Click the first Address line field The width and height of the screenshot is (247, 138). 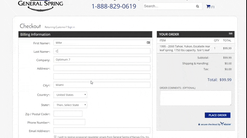[x=102, y=68]
